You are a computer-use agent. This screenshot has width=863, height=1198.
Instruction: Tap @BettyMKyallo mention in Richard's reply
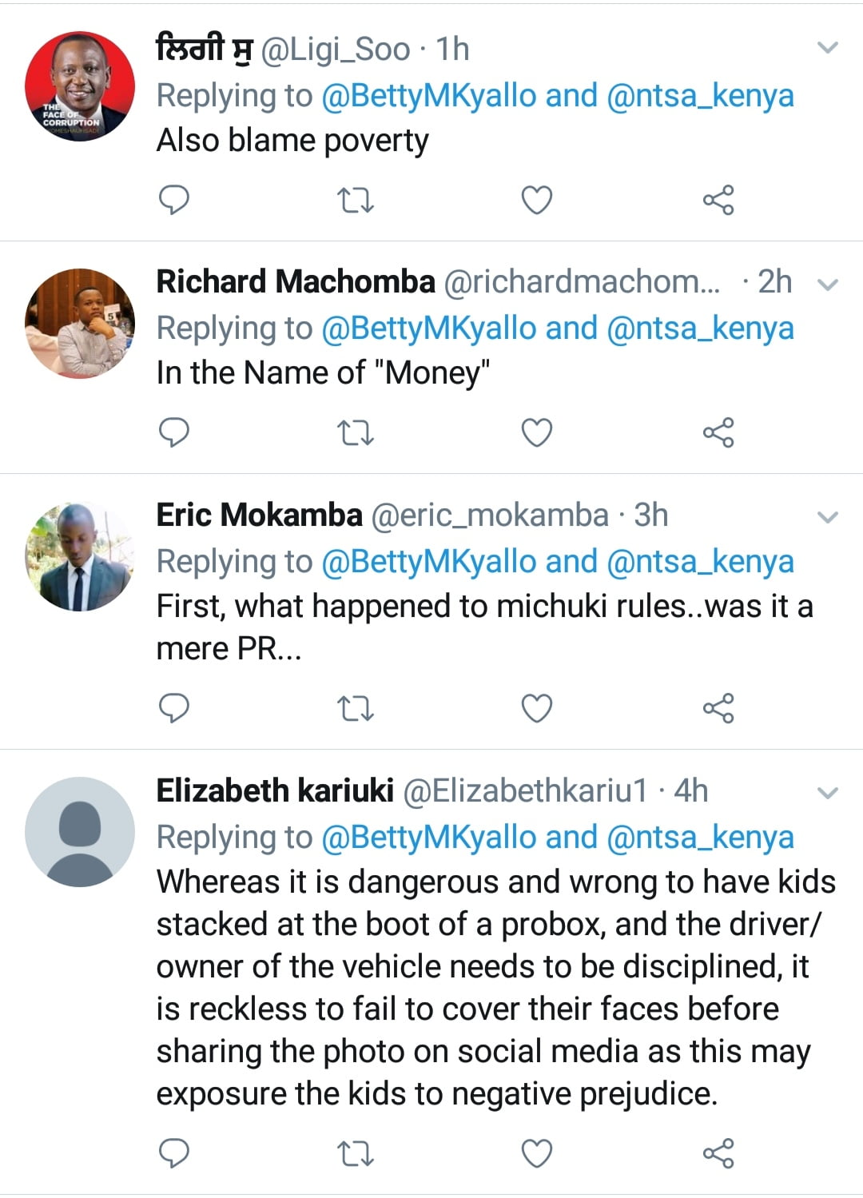coord(428,328)
